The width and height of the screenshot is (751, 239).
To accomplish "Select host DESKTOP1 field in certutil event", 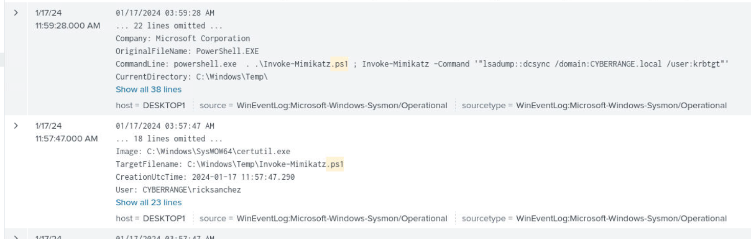I will 163,219.
